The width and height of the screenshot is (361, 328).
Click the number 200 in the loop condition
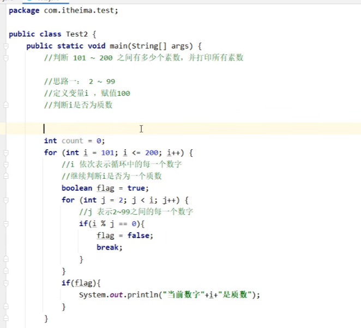click(152, 153)
